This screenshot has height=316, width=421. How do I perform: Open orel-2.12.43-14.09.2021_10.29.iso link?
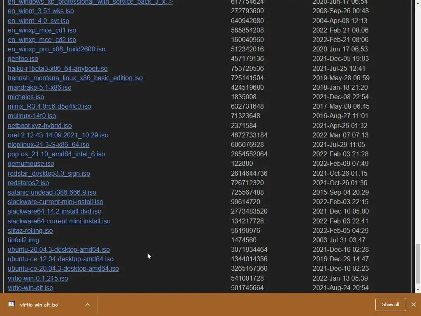tap(58, 135)
